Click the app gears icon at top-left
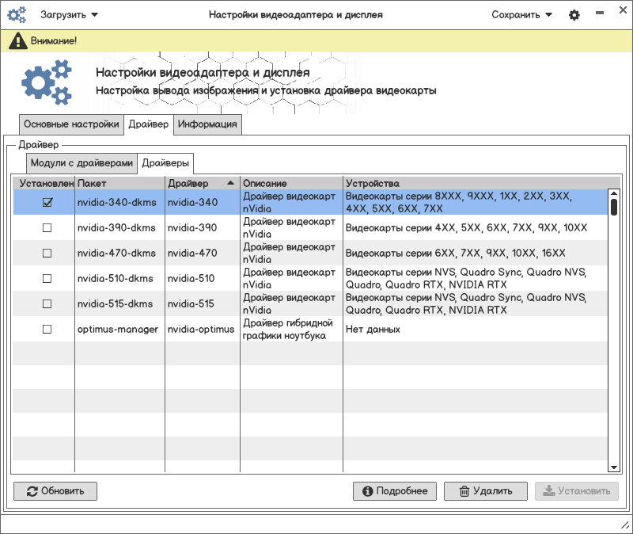The height and width of the screenshot is (534, 633). (x=17, y=15)
